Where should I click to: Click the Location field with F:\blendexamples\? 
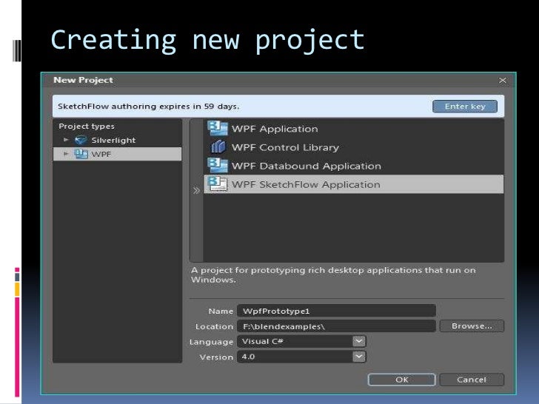click(336, 326)
